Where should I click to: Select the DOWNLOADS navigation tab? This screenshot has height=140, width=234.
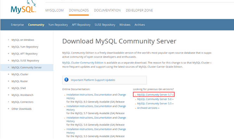79,10
